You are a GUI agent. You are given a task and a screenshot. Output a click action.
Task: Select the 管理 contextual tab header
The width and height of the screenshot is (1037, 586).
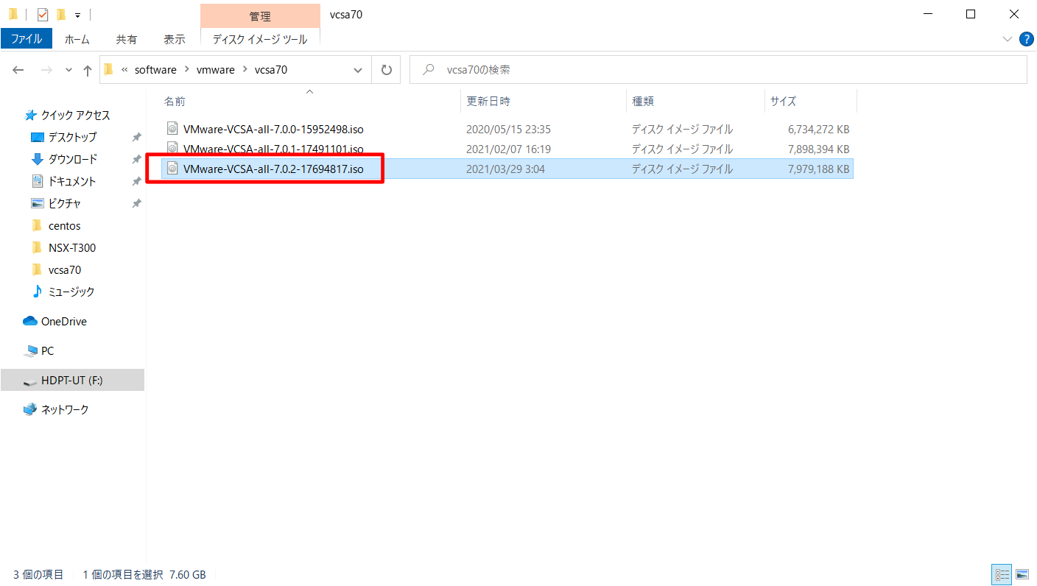(260, 16)
